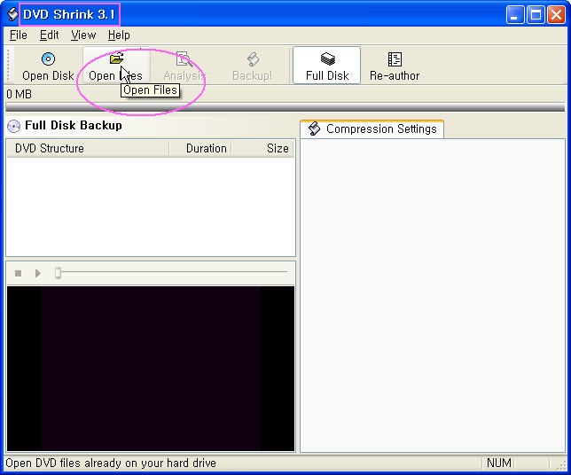Screen dimensions: 571x475
Task: Click the Open Disk toolbar button
Action: [48, 66]
